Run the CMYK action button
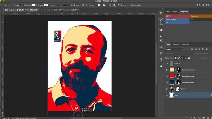The width and height of the screenshot is (212, 119). pyautogui.click(x=177, y=16)
